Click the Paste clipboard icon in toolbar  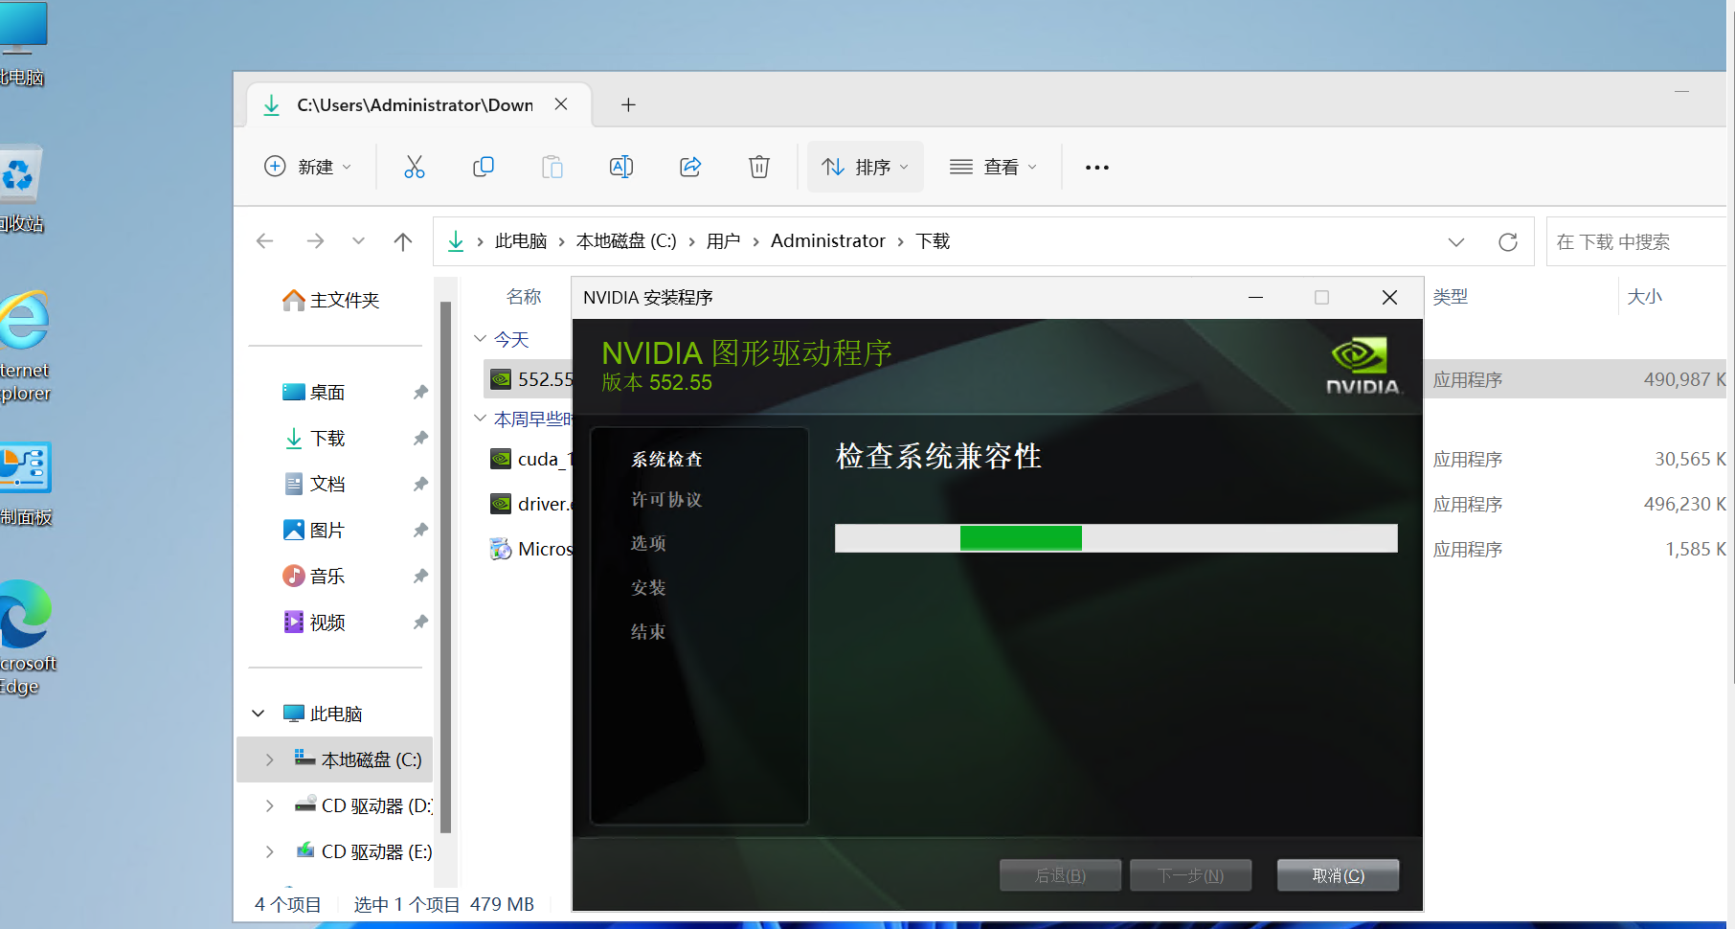point(552,167)
